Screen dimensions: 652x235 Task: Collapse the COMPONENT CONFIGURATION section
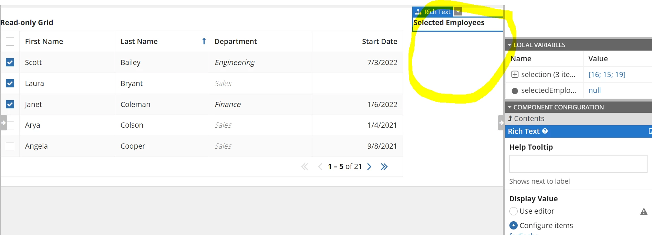(510, 107)
